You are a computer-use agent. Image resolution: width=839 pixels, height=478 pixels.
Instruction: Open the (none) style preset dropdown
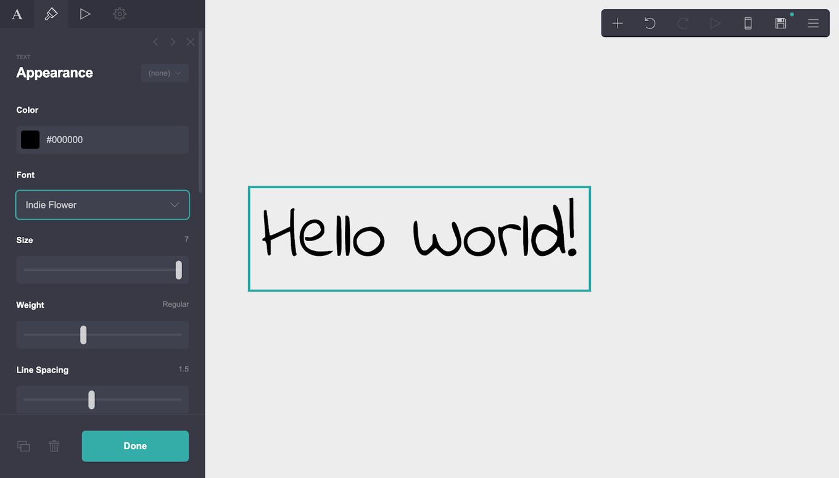tap(165, 73)
